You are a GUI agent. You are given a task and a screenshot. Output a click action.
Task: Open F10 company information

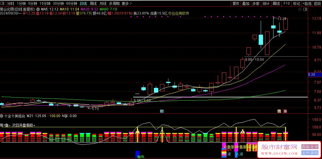point(286,4)
